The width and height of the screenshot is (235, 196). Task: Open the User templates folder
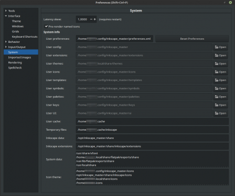coord(220,80)
